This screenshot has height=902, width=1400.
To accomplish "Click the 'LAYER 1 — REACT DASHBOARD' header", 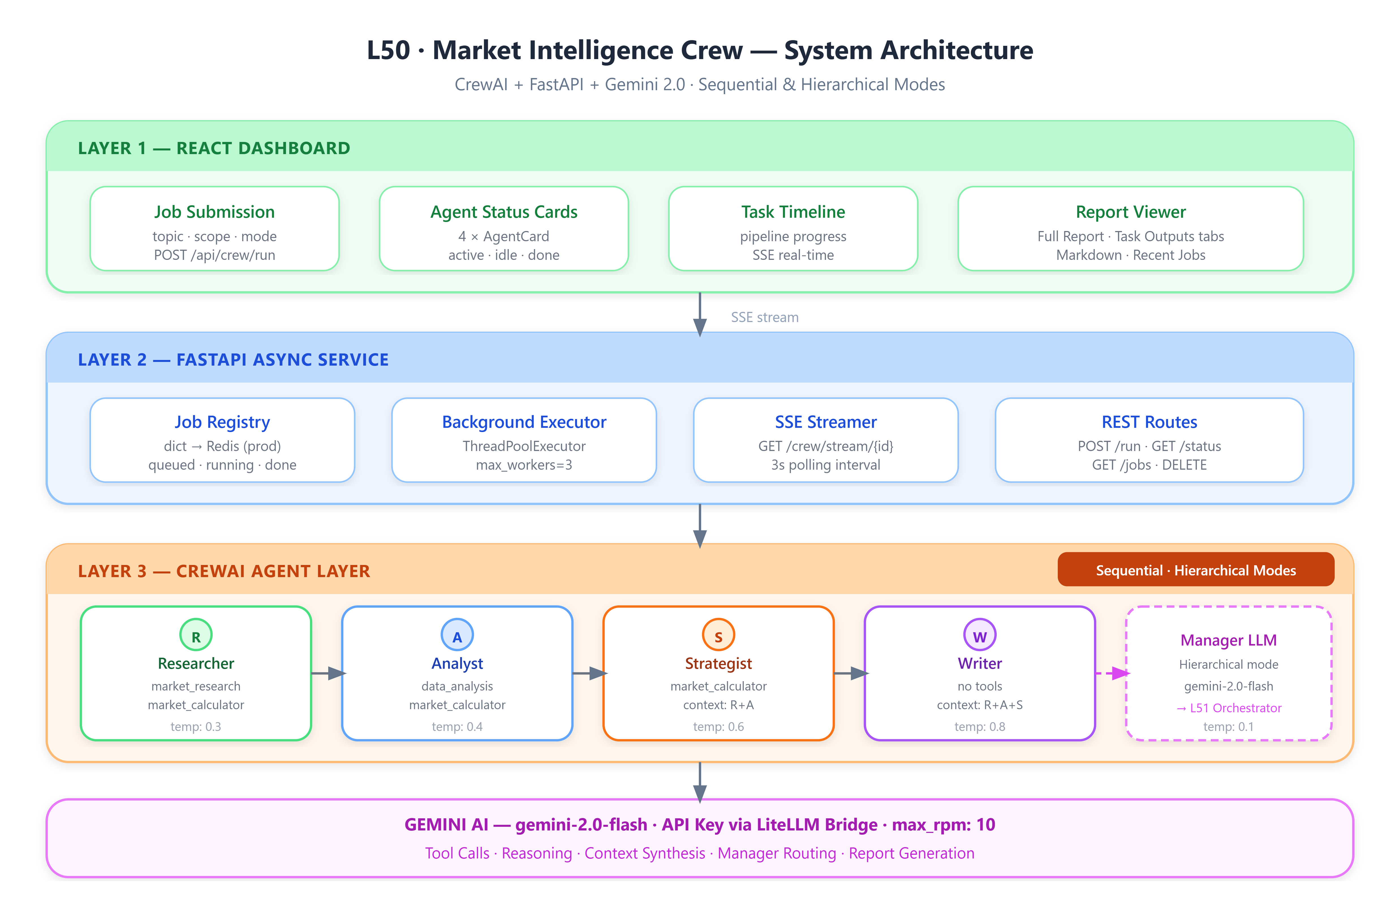I will coord(214,148).
